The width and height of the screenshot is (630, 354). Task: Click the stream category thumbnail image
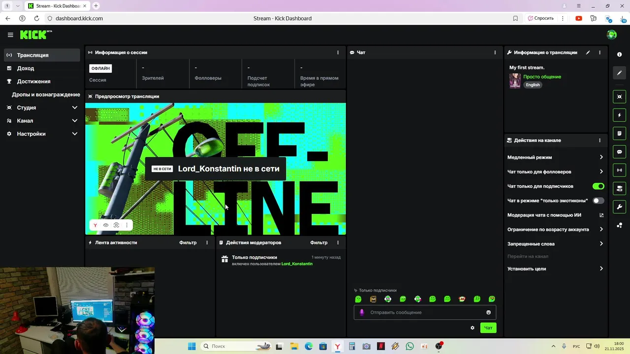click(515, 81)
